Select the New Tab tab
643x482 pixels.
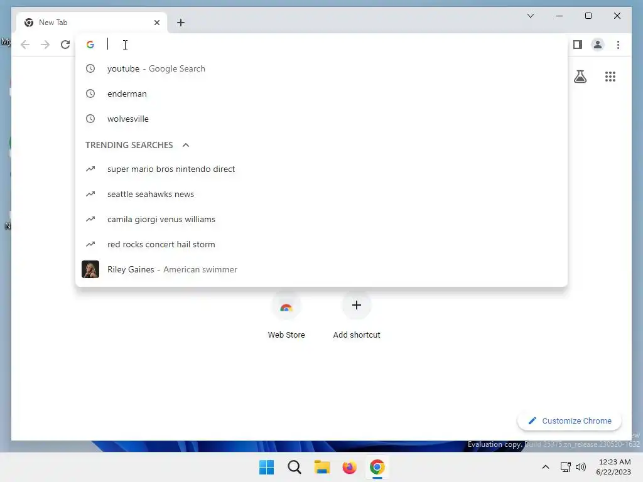(x=92, y=23)
